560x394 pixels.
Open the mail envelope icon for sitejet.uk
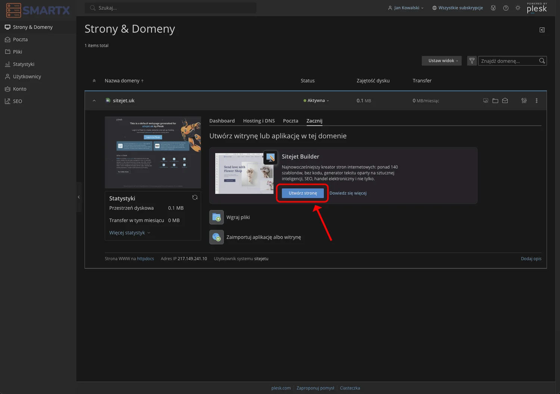pyautogui.click(x=505, y=101)
